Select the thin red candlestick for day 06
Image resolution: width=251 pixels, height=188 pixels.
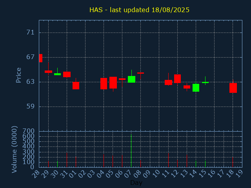click(122, 79)
